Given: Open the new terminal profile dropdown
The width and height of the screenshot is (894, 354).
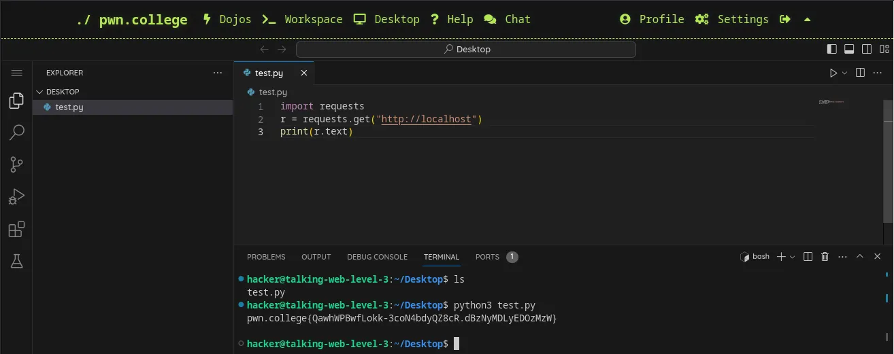Looking at the screenshot, I should click(x=793, y=256).
